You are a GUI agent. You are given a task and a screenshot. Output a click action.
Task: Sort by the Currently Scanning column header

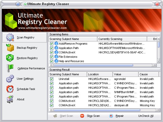tap(122, 39)
